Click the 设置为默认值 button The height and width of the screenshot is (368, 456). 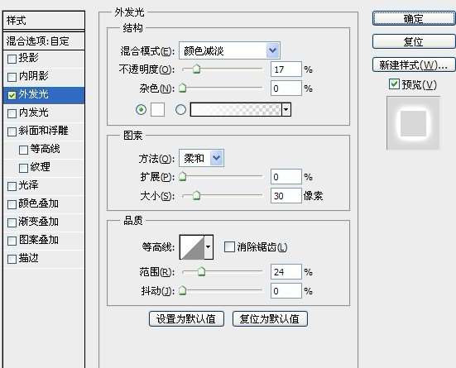tap(186, 319)
